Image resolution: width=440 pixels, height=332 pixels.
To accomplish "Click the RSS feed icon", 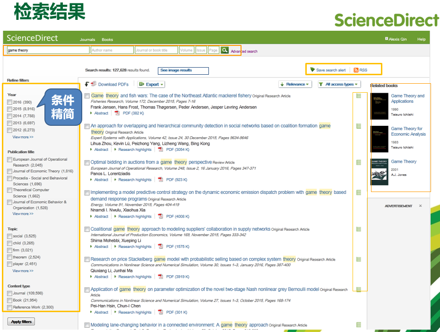I will tap(356, 70).
